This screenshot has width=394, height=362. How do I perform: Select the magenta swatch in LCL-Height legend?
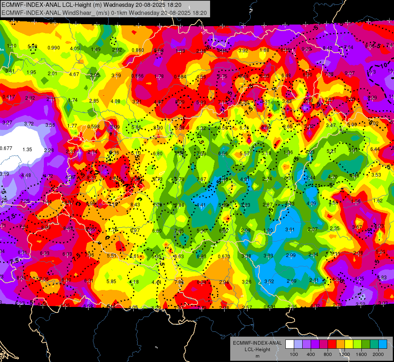[x=324, y=344]
